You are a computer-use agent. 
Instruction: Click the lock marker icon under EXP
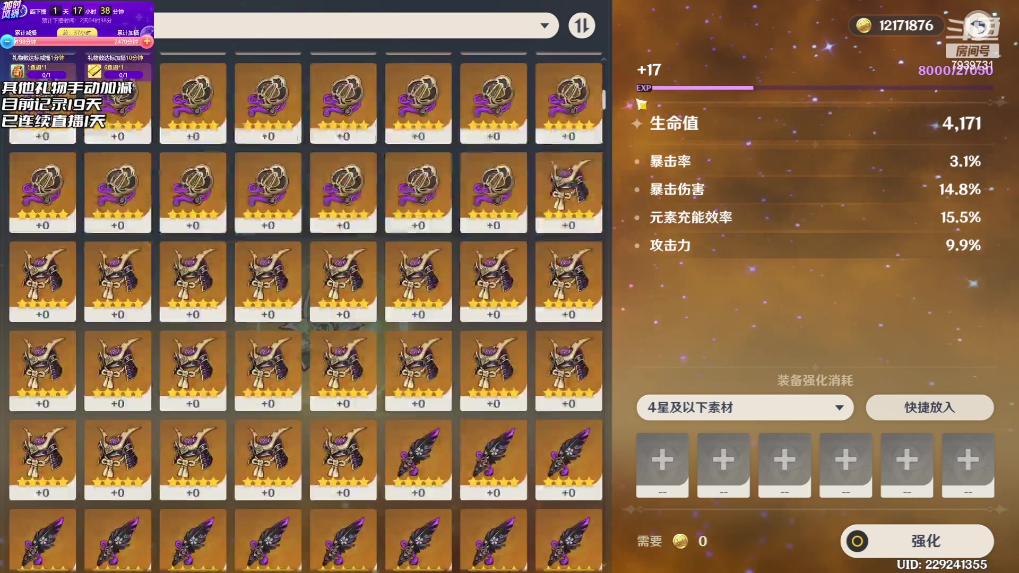642,105
